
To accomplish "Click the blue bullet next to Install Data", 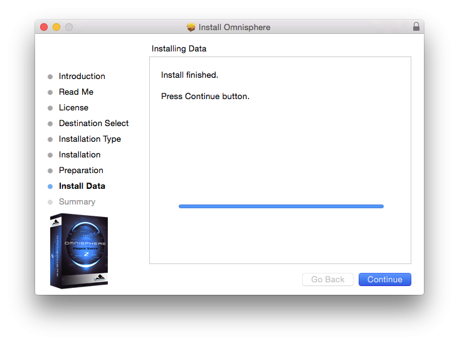I will point(50,186).
